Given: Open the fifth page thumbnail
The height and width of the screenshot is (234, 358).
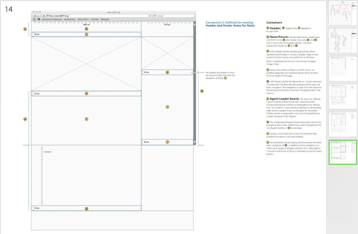Looking at the screenshot, I should click(343, 124).
